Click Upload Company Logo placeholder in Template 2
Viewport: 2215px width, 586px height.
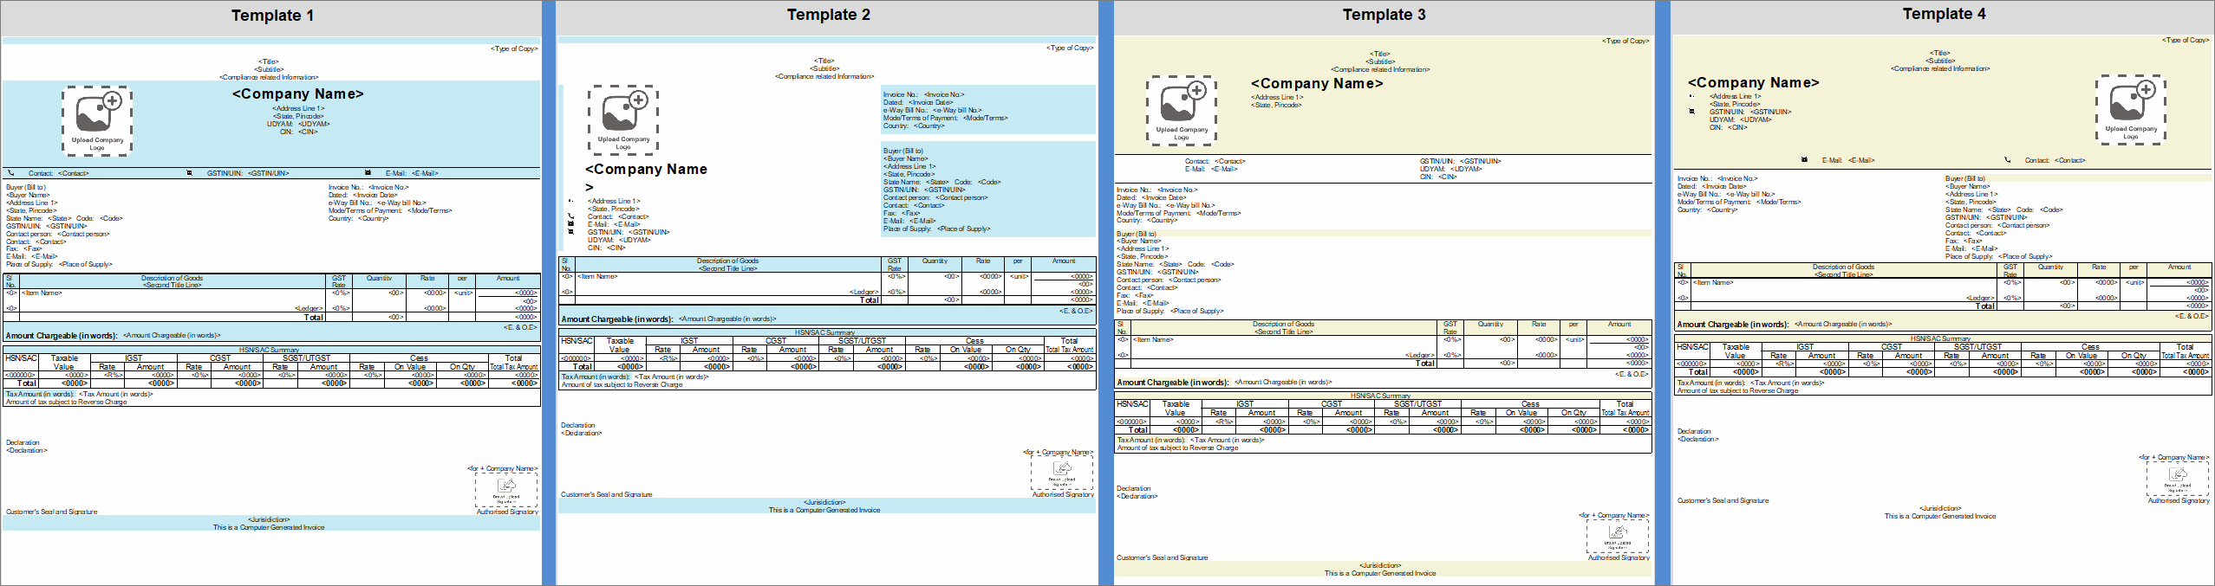coord(623,120)
